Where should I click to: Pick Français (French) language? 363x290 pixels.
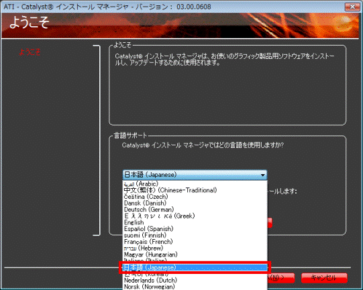195,242
